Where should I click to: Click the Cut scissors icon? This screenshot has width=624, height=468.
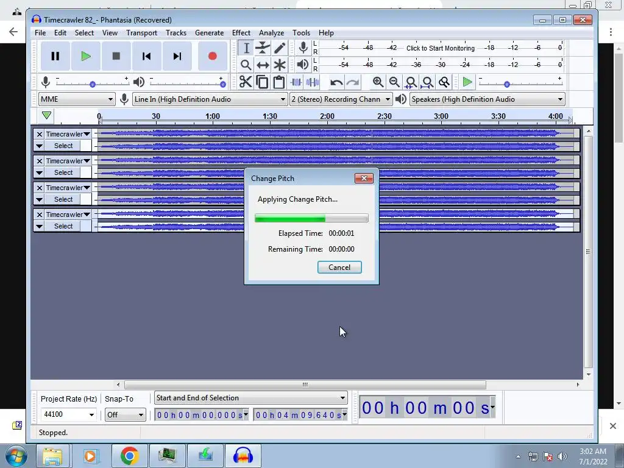(x=246, y=82)
